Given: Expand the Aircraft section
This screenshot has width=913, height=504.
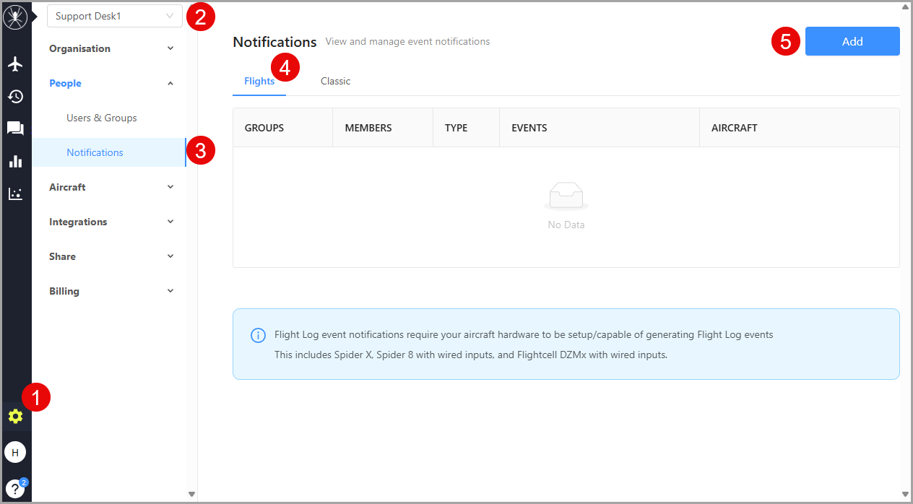Looking at the screenshot, I should [111, 187].
